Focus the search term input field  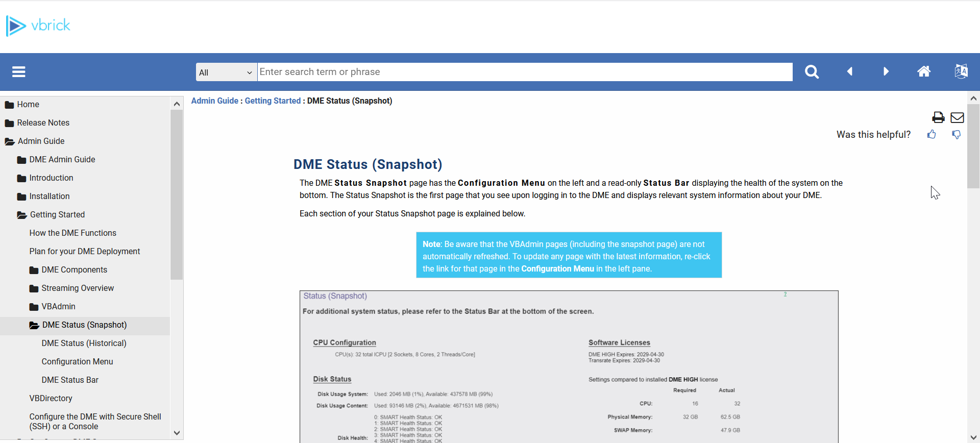525,72
